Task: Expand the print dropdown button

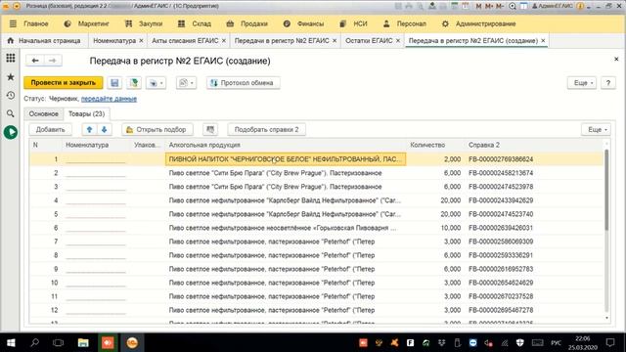Action: 186,83
